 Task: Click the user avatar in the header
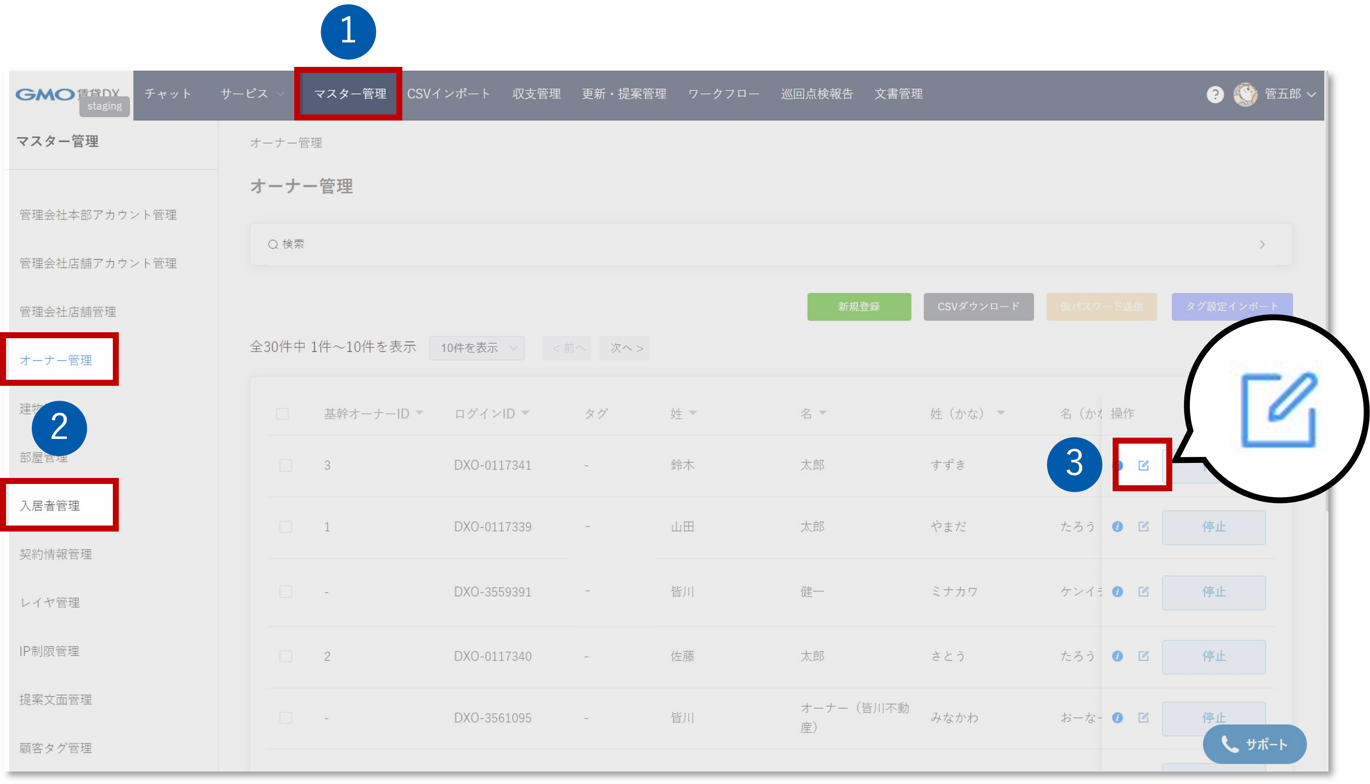point(1246,94)
